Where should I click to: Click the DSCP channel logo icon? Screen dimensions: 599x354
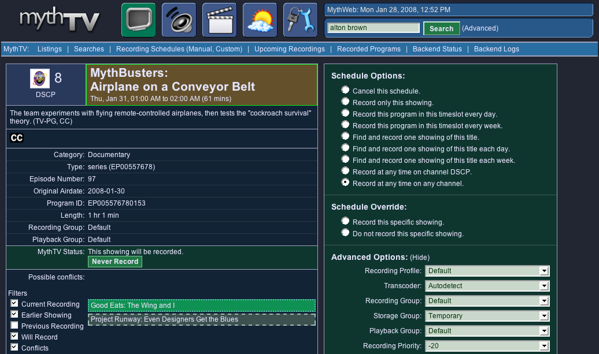tap(40, 79)
